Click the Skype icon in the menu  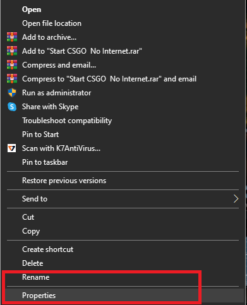12,107
